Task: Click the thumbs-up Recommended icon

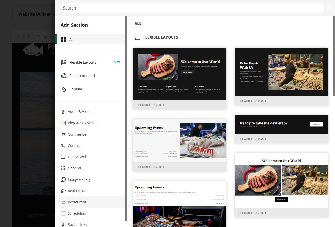Action: pyautogui.click(x=63, y=76)
